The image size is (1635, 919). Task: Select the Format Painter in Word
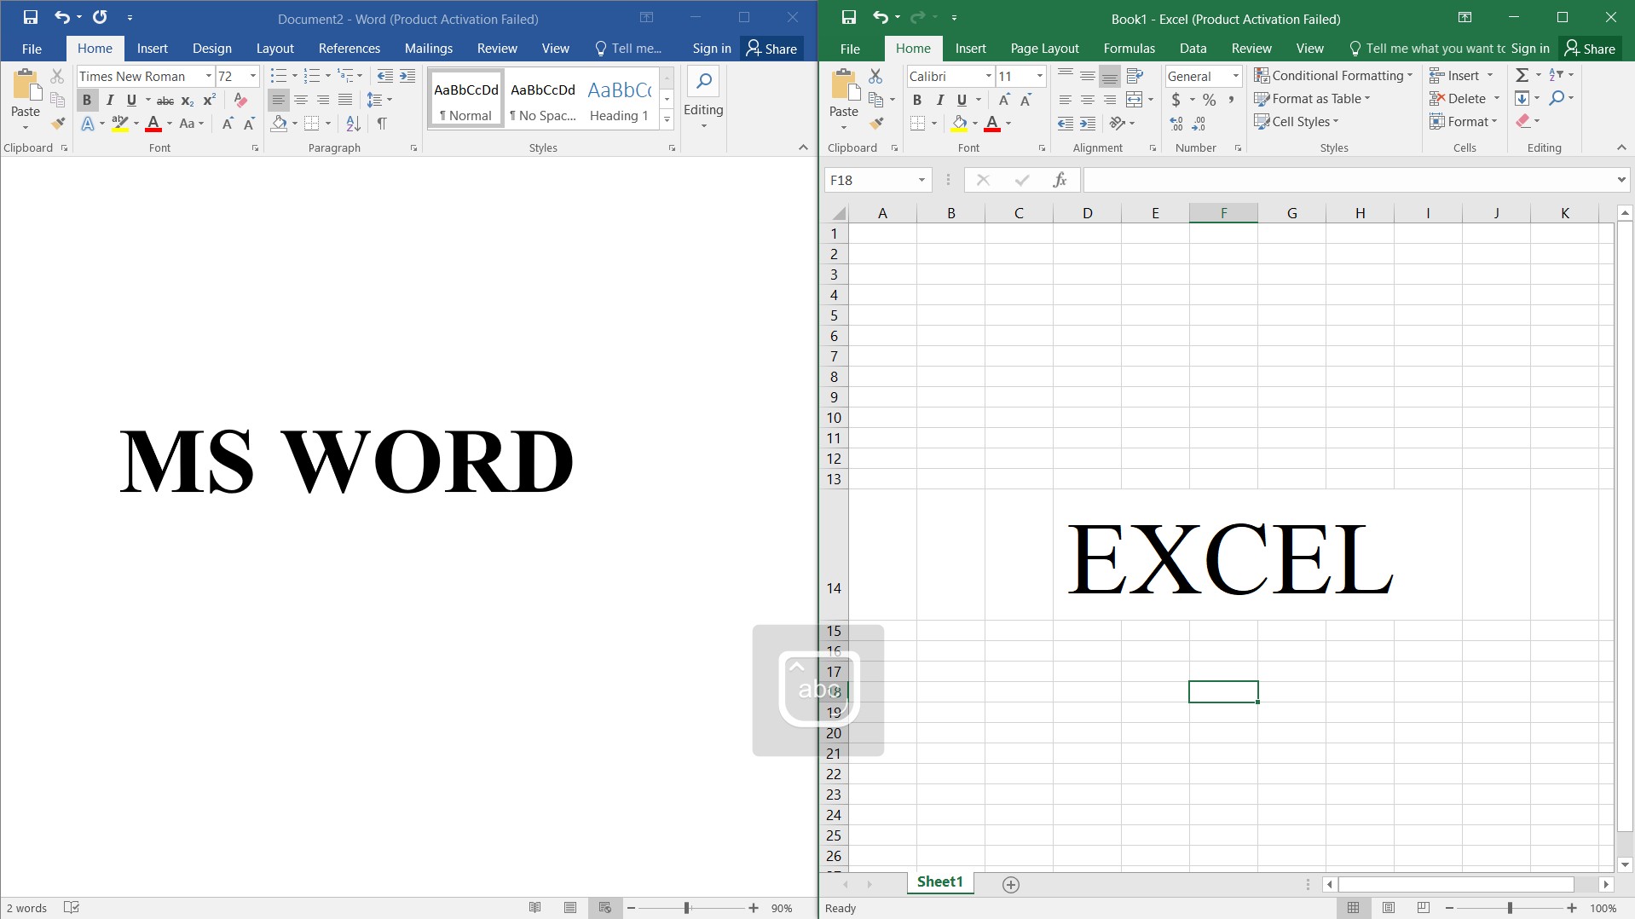click(56, 123)
